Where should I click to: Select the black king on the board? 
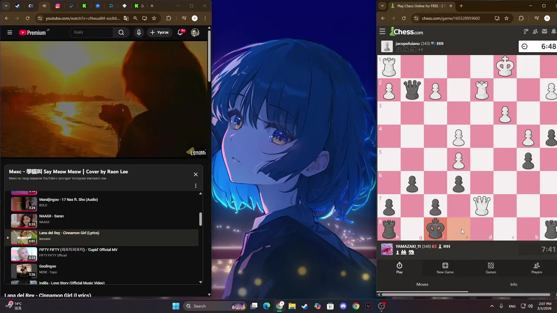(435, 229)
